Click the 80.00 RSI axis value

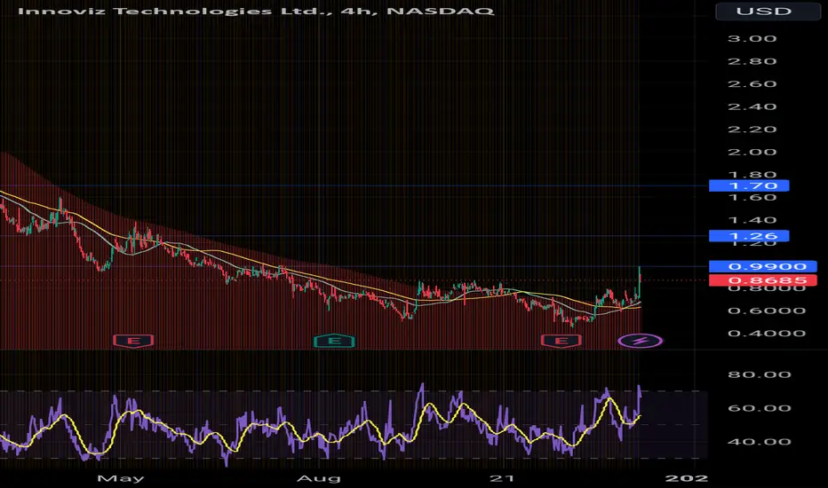(759, 374)
